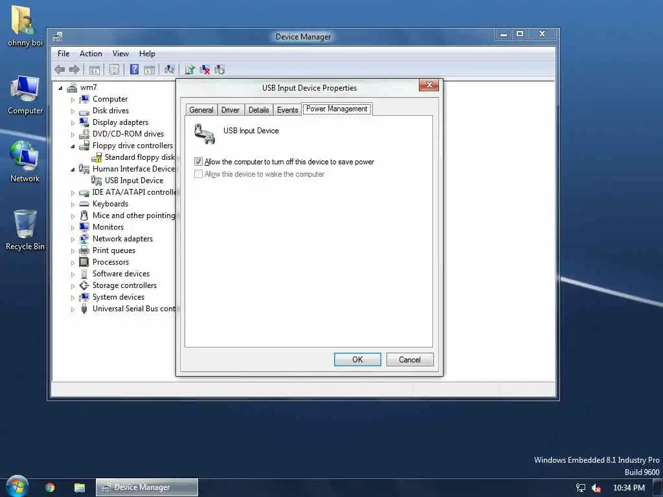
Task: Click the Forward arrow in Device Manager toolbar
Action: [74, 69]
